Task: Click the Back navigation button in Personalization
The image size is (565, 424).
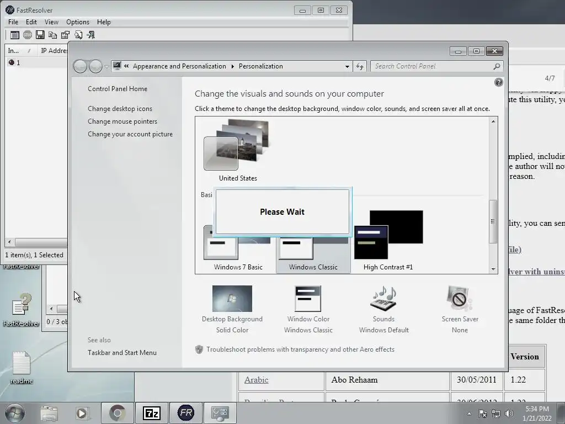Action: click(80, 66)
